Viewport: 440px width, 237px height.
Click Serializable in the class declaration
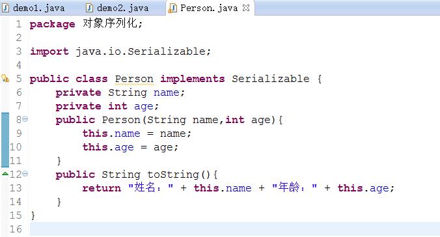coord(271,79)
